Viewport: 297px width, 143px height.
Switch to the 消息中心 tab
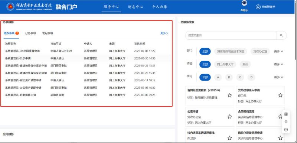pyautogui.click(x=135, y=7)
